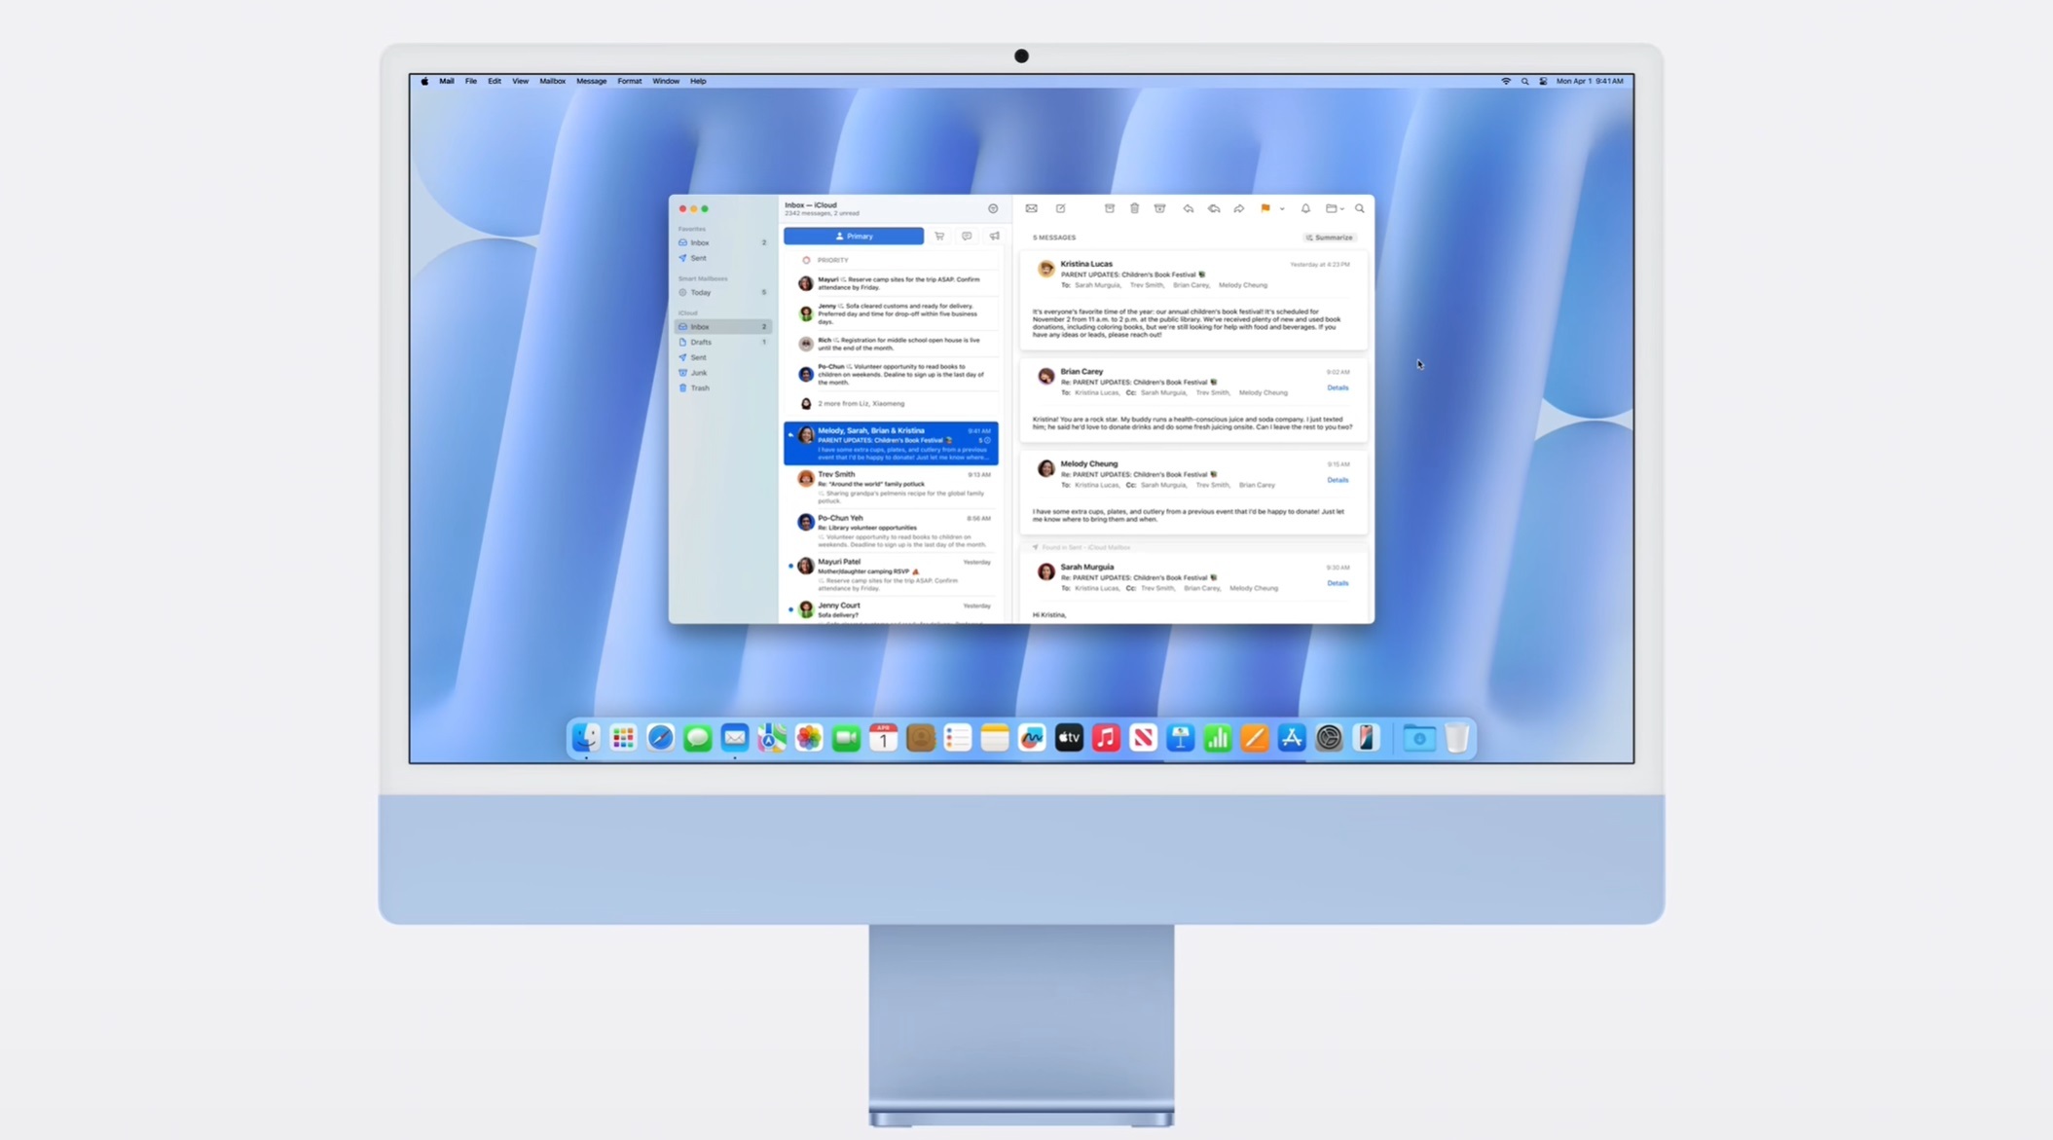Compose a new message
Screen dimensions: 2053x1140
1060,208
